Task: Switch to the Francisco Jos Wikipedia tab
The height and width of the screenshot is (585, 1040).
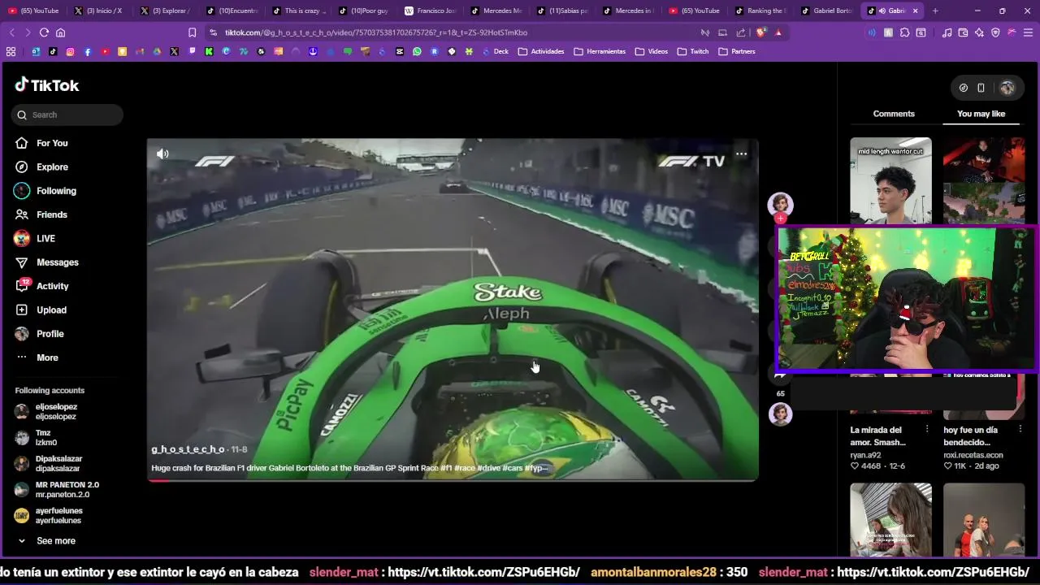Action: pyautogui.click(x=430, y=11)
